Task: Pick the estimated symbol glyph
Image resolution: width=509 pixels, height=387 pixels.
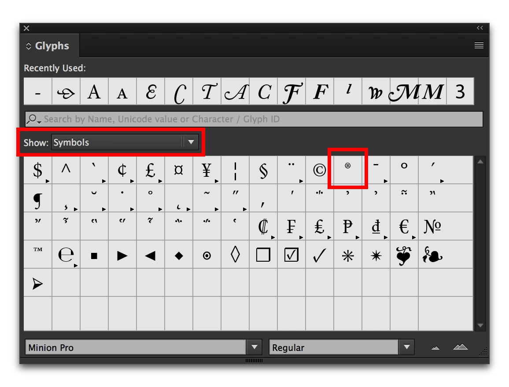Action: tap(66, 255)
